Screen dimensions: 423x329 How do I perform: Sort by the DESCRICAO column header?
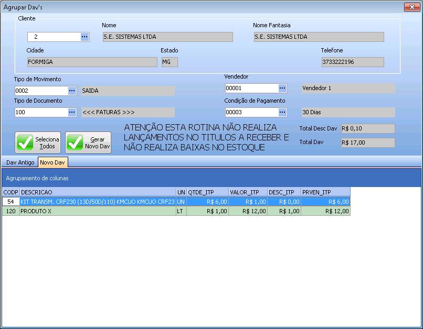coord(97,192)
